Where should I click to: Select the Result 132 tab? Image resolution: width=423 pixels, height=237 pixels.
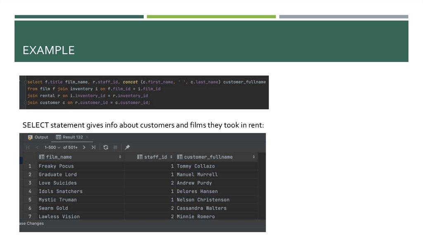pos(72,137)
